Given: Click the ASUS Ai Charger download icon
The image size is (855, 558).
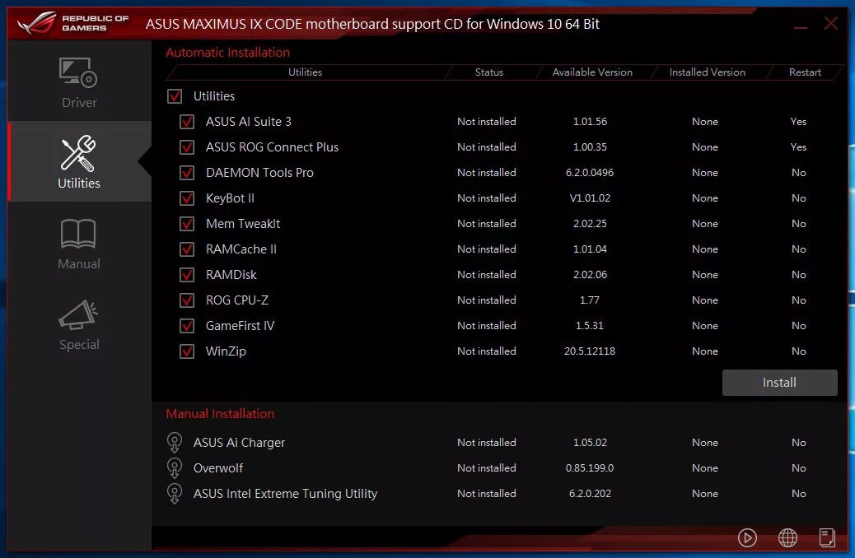Looking at the screenshot, I should tap(175, 443).
